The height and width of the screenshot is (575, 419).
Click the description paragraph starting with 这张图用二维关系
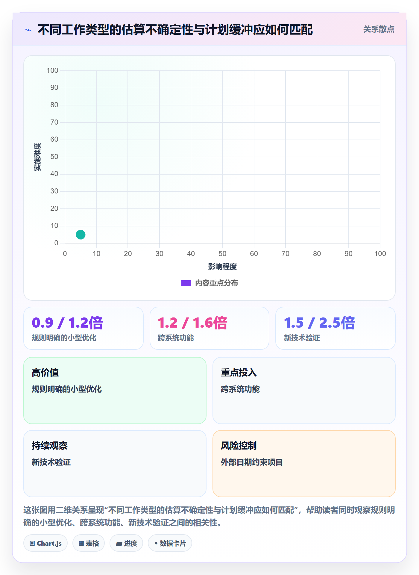209,516
